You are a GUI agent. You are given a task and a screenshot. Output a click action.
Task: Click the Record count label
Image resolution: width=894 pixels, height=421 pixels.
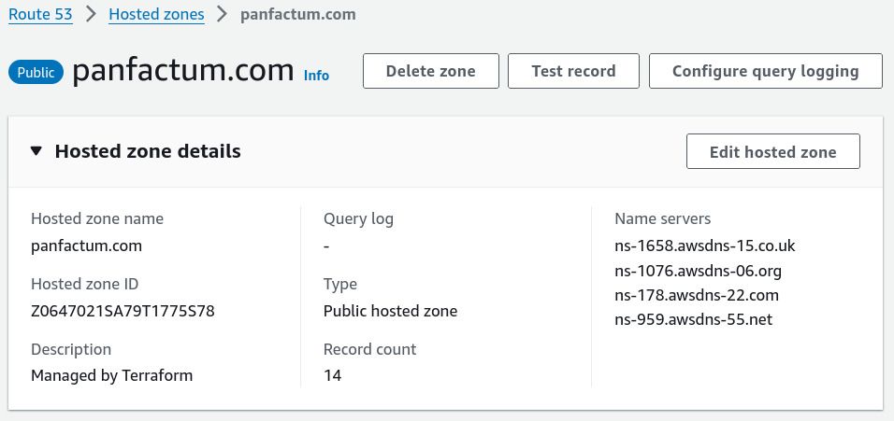(x=369, y=349)
